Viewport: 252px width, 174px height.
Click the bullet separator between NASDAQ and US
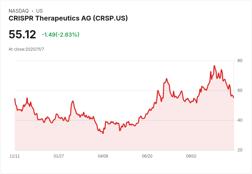pyautogui.click(x=32, y=11)
